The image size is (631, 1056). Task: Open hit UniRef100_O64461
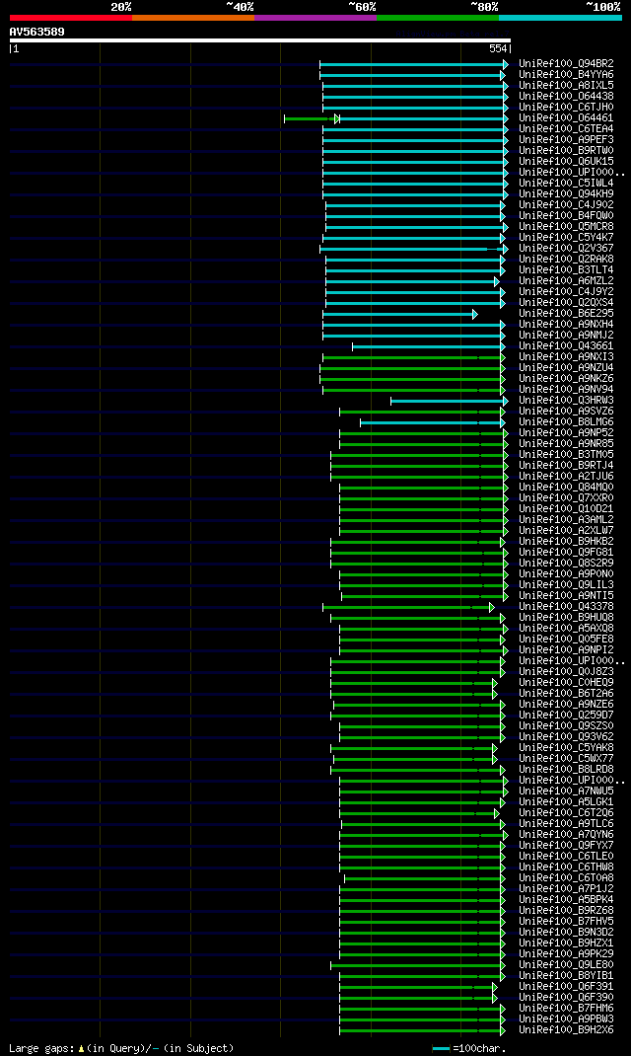(566, 117)
